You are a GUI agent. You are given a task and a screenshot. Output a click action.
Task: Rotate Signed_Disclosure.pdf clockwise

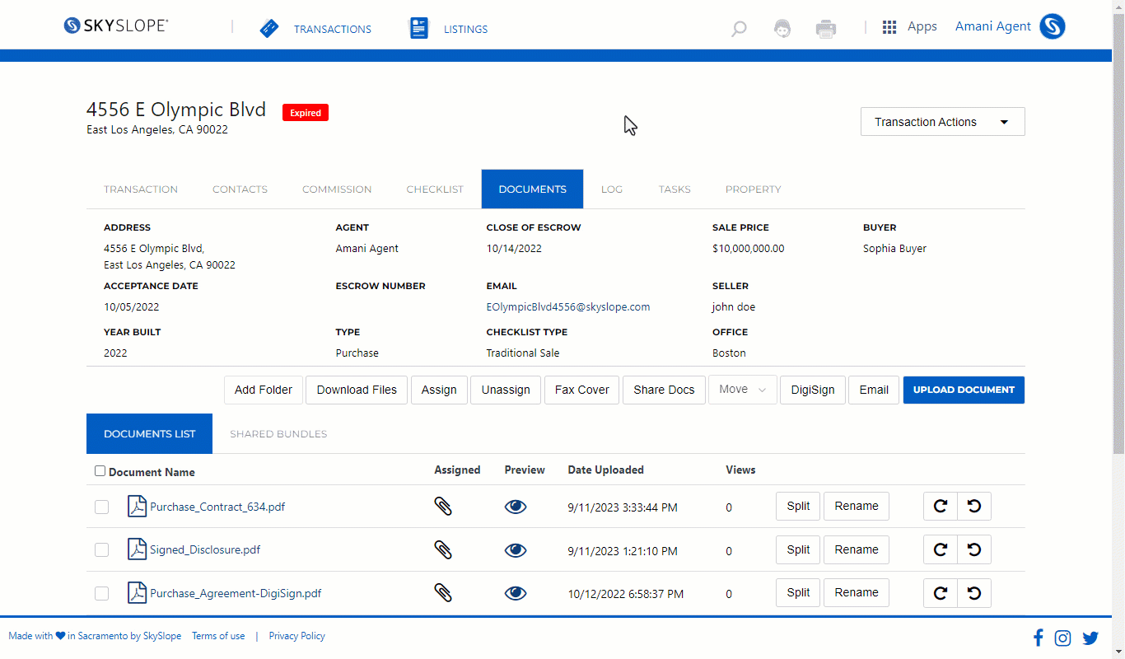(941, 549)
